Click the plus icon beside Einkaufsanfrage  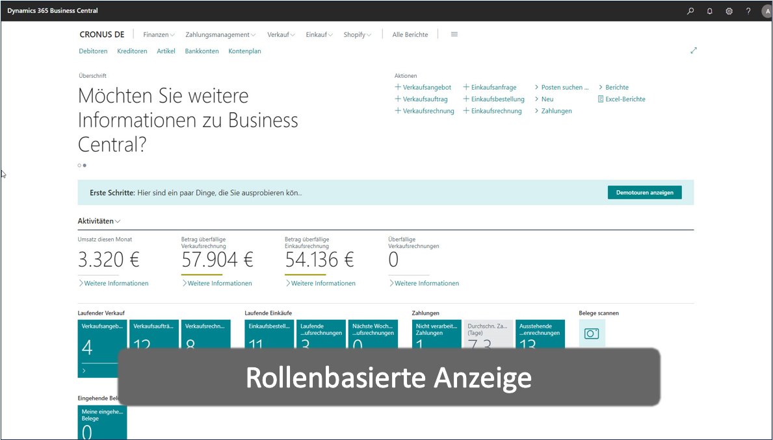(466, 87)
